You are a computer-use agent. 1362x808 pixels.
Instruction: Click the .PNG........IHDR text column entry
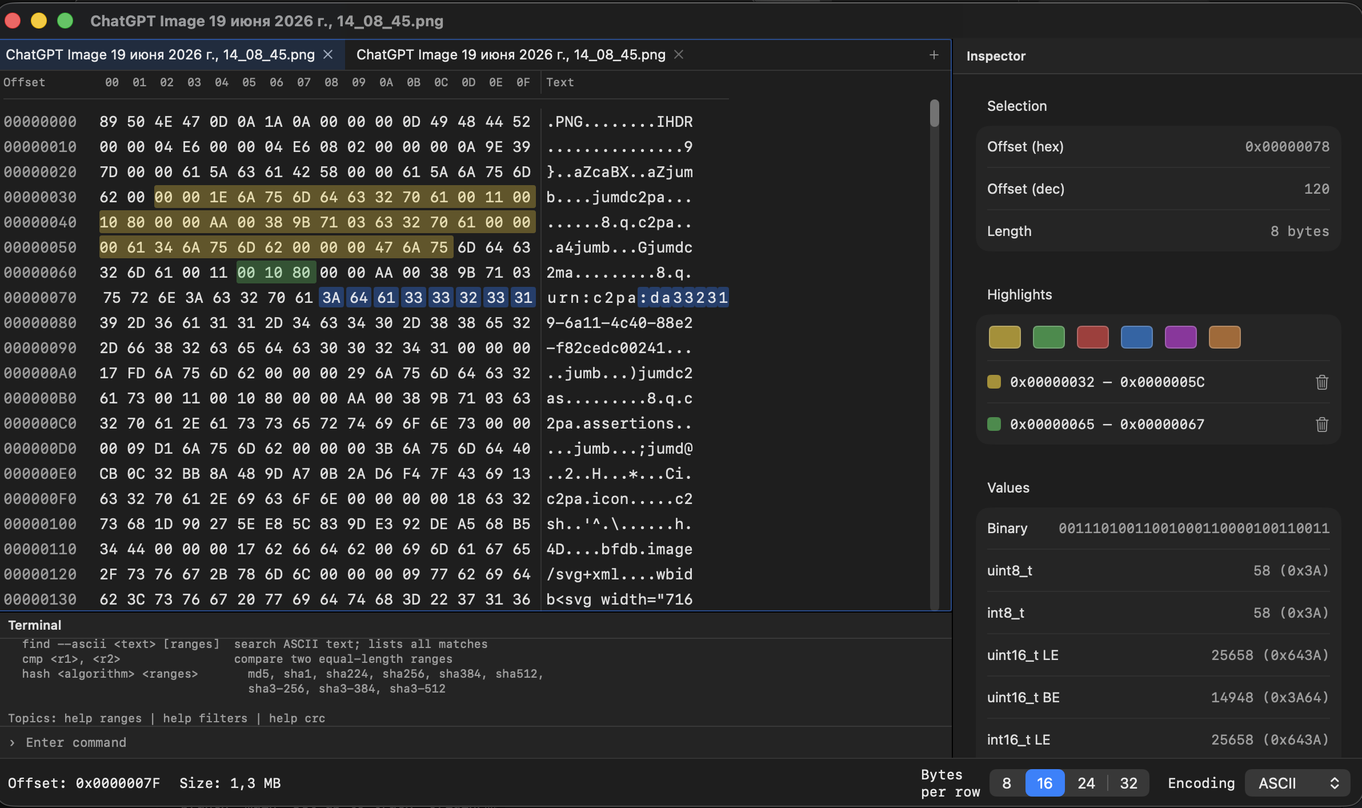pos(619,122)
